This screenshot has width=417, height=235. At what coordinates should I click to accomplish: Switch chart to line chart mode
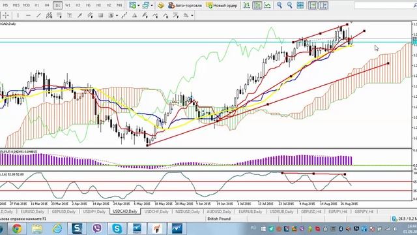[267, 5]
